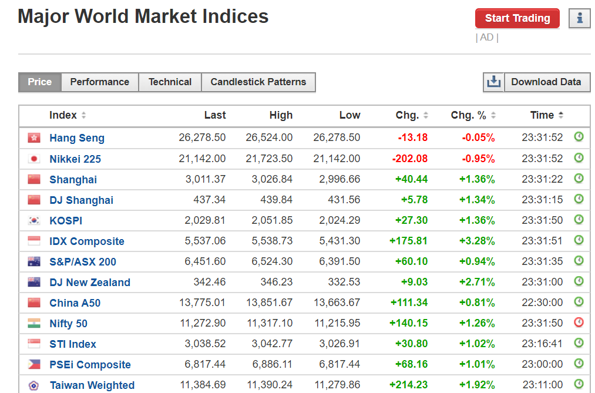Click the green clock icon for Hang Seng

[579, 137]
